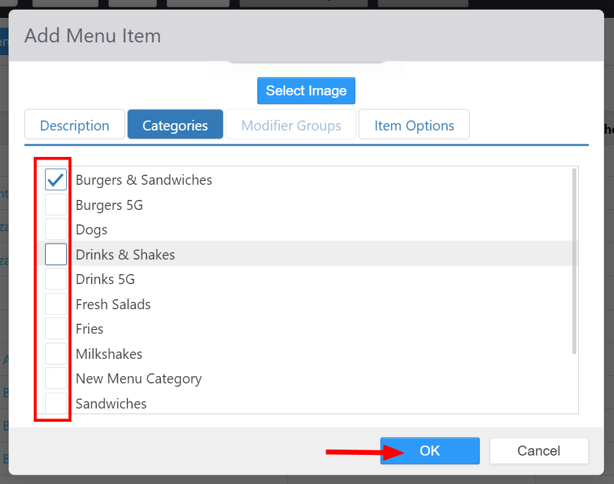This screenshot has height=484, width=614.
Task: Check the New Menu Category box
Action: (56, 379)
